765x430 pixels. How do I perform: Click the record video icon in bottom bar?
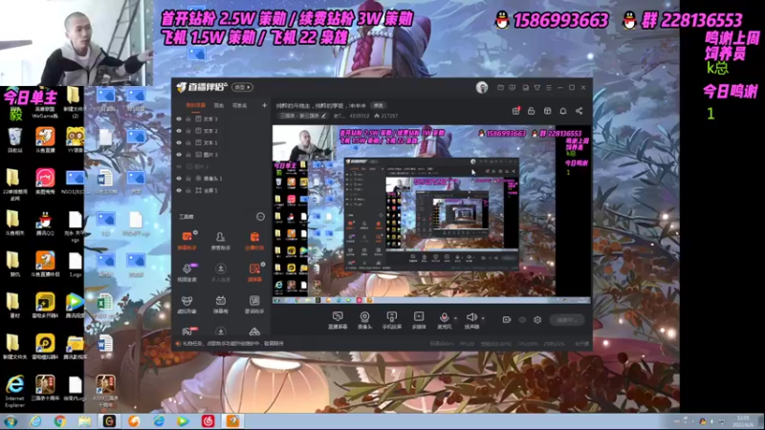tap(507, 320)
